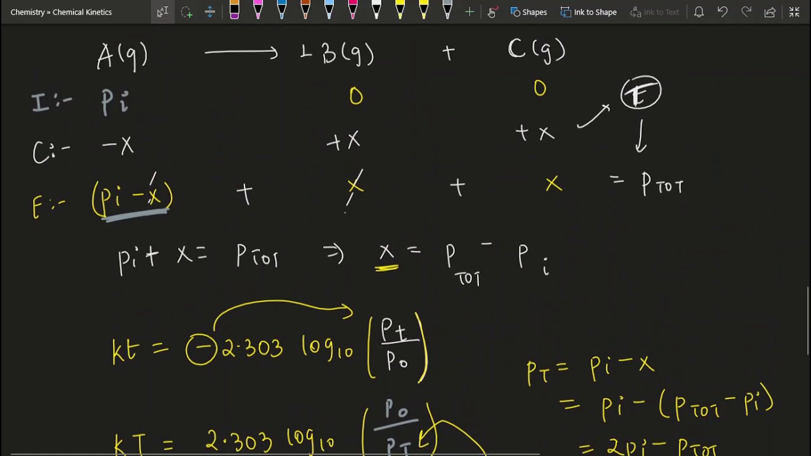
Task: Open notifications bell
Action: 699,12
